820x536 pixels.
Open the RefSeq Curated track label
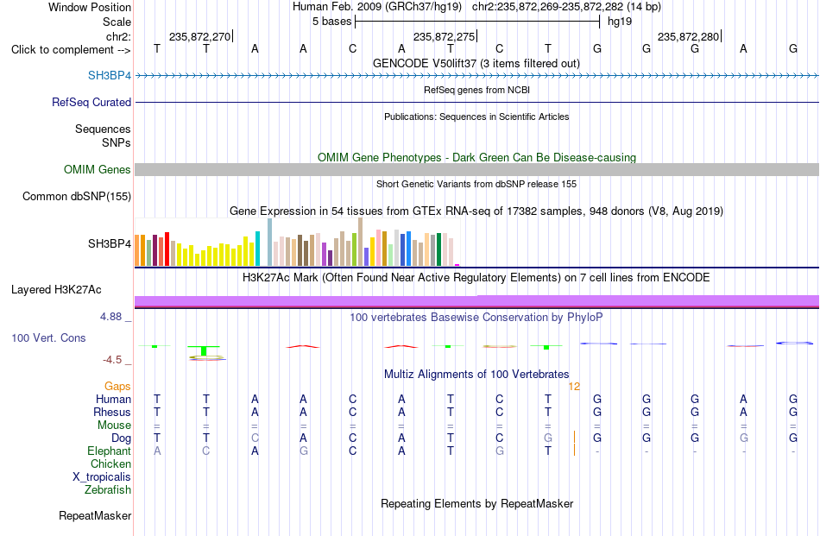click(91, 102)
